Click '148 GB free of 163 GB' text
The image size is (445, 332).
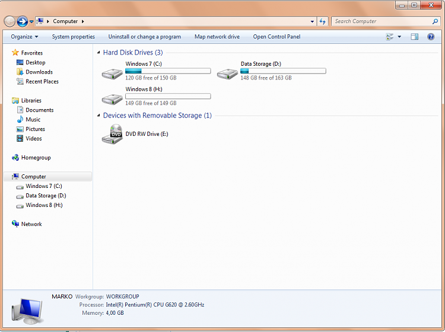pos(266,78)
